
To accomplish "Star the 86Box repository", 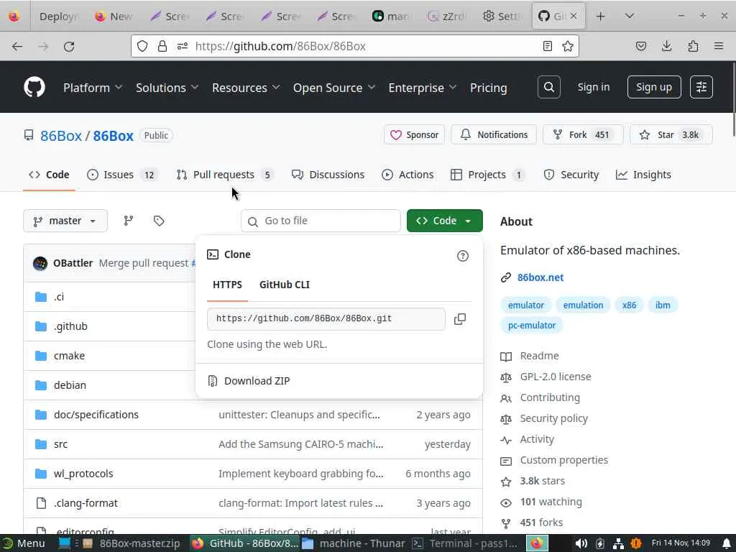I will coord(671,135).
